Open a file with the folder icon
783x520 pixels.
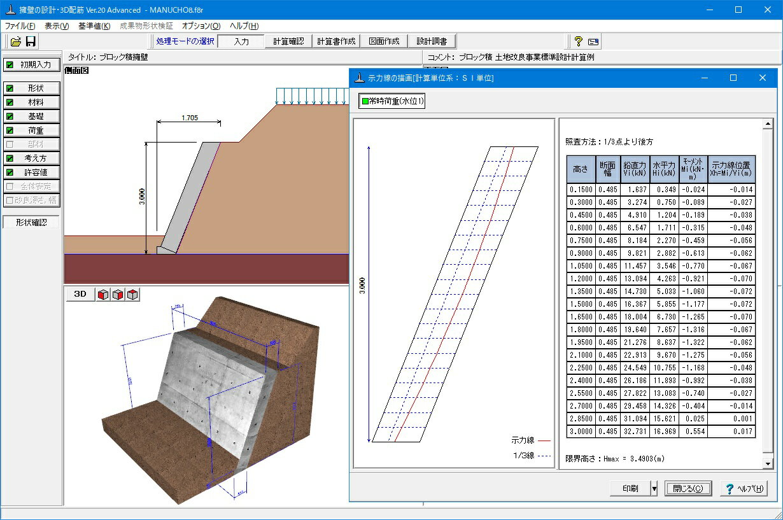[x=16, y=41]
